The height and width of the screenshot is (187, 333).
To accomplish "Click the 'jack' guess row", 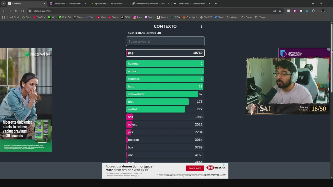I will [x=165, y=132].
